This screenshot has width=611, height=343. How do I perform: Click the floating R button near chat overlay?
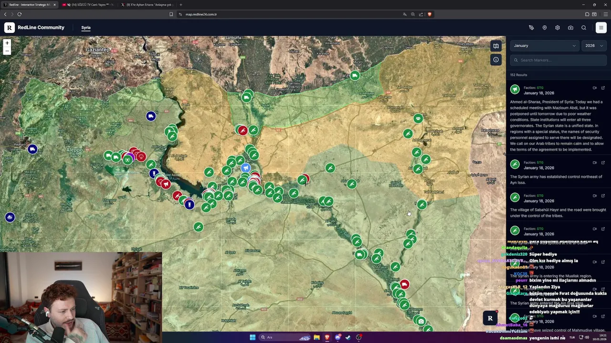tap(490, 318)
